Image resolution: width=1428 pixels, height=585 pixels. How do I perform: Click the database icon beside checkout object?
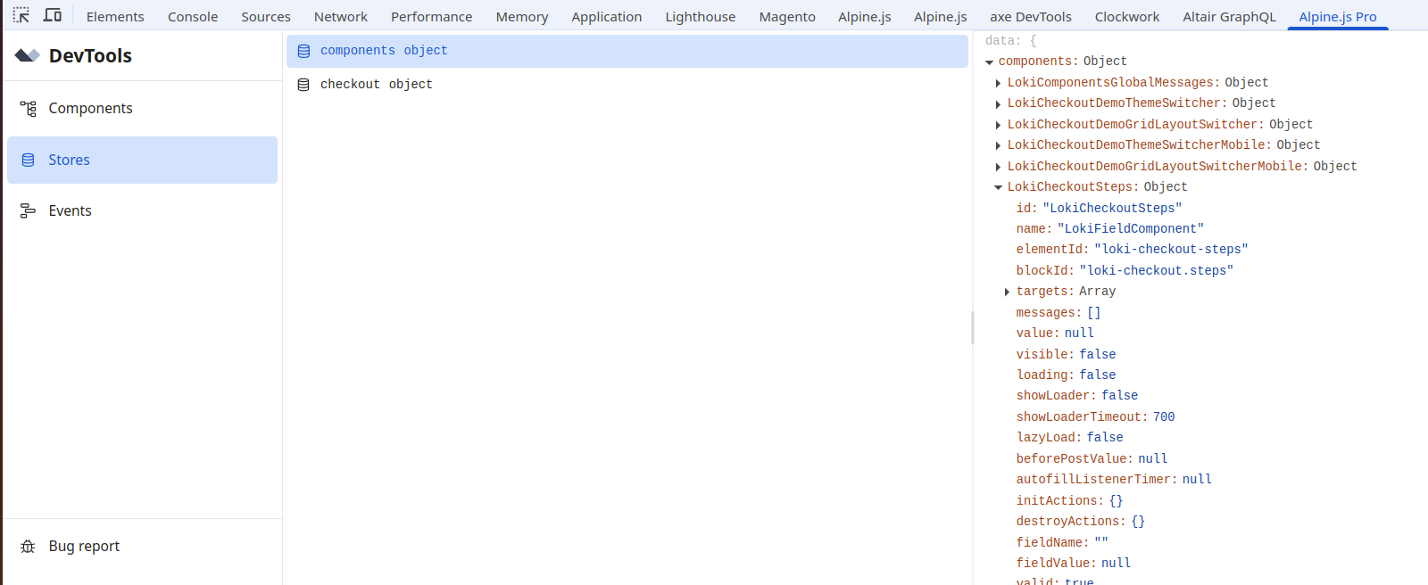point(303,85)
